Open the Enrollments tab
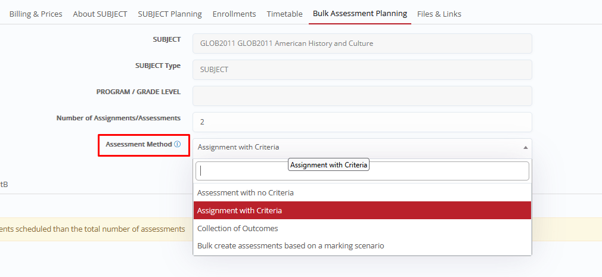Image resolution: width=602 pixels, height=277 pixels. click(234, 14)
